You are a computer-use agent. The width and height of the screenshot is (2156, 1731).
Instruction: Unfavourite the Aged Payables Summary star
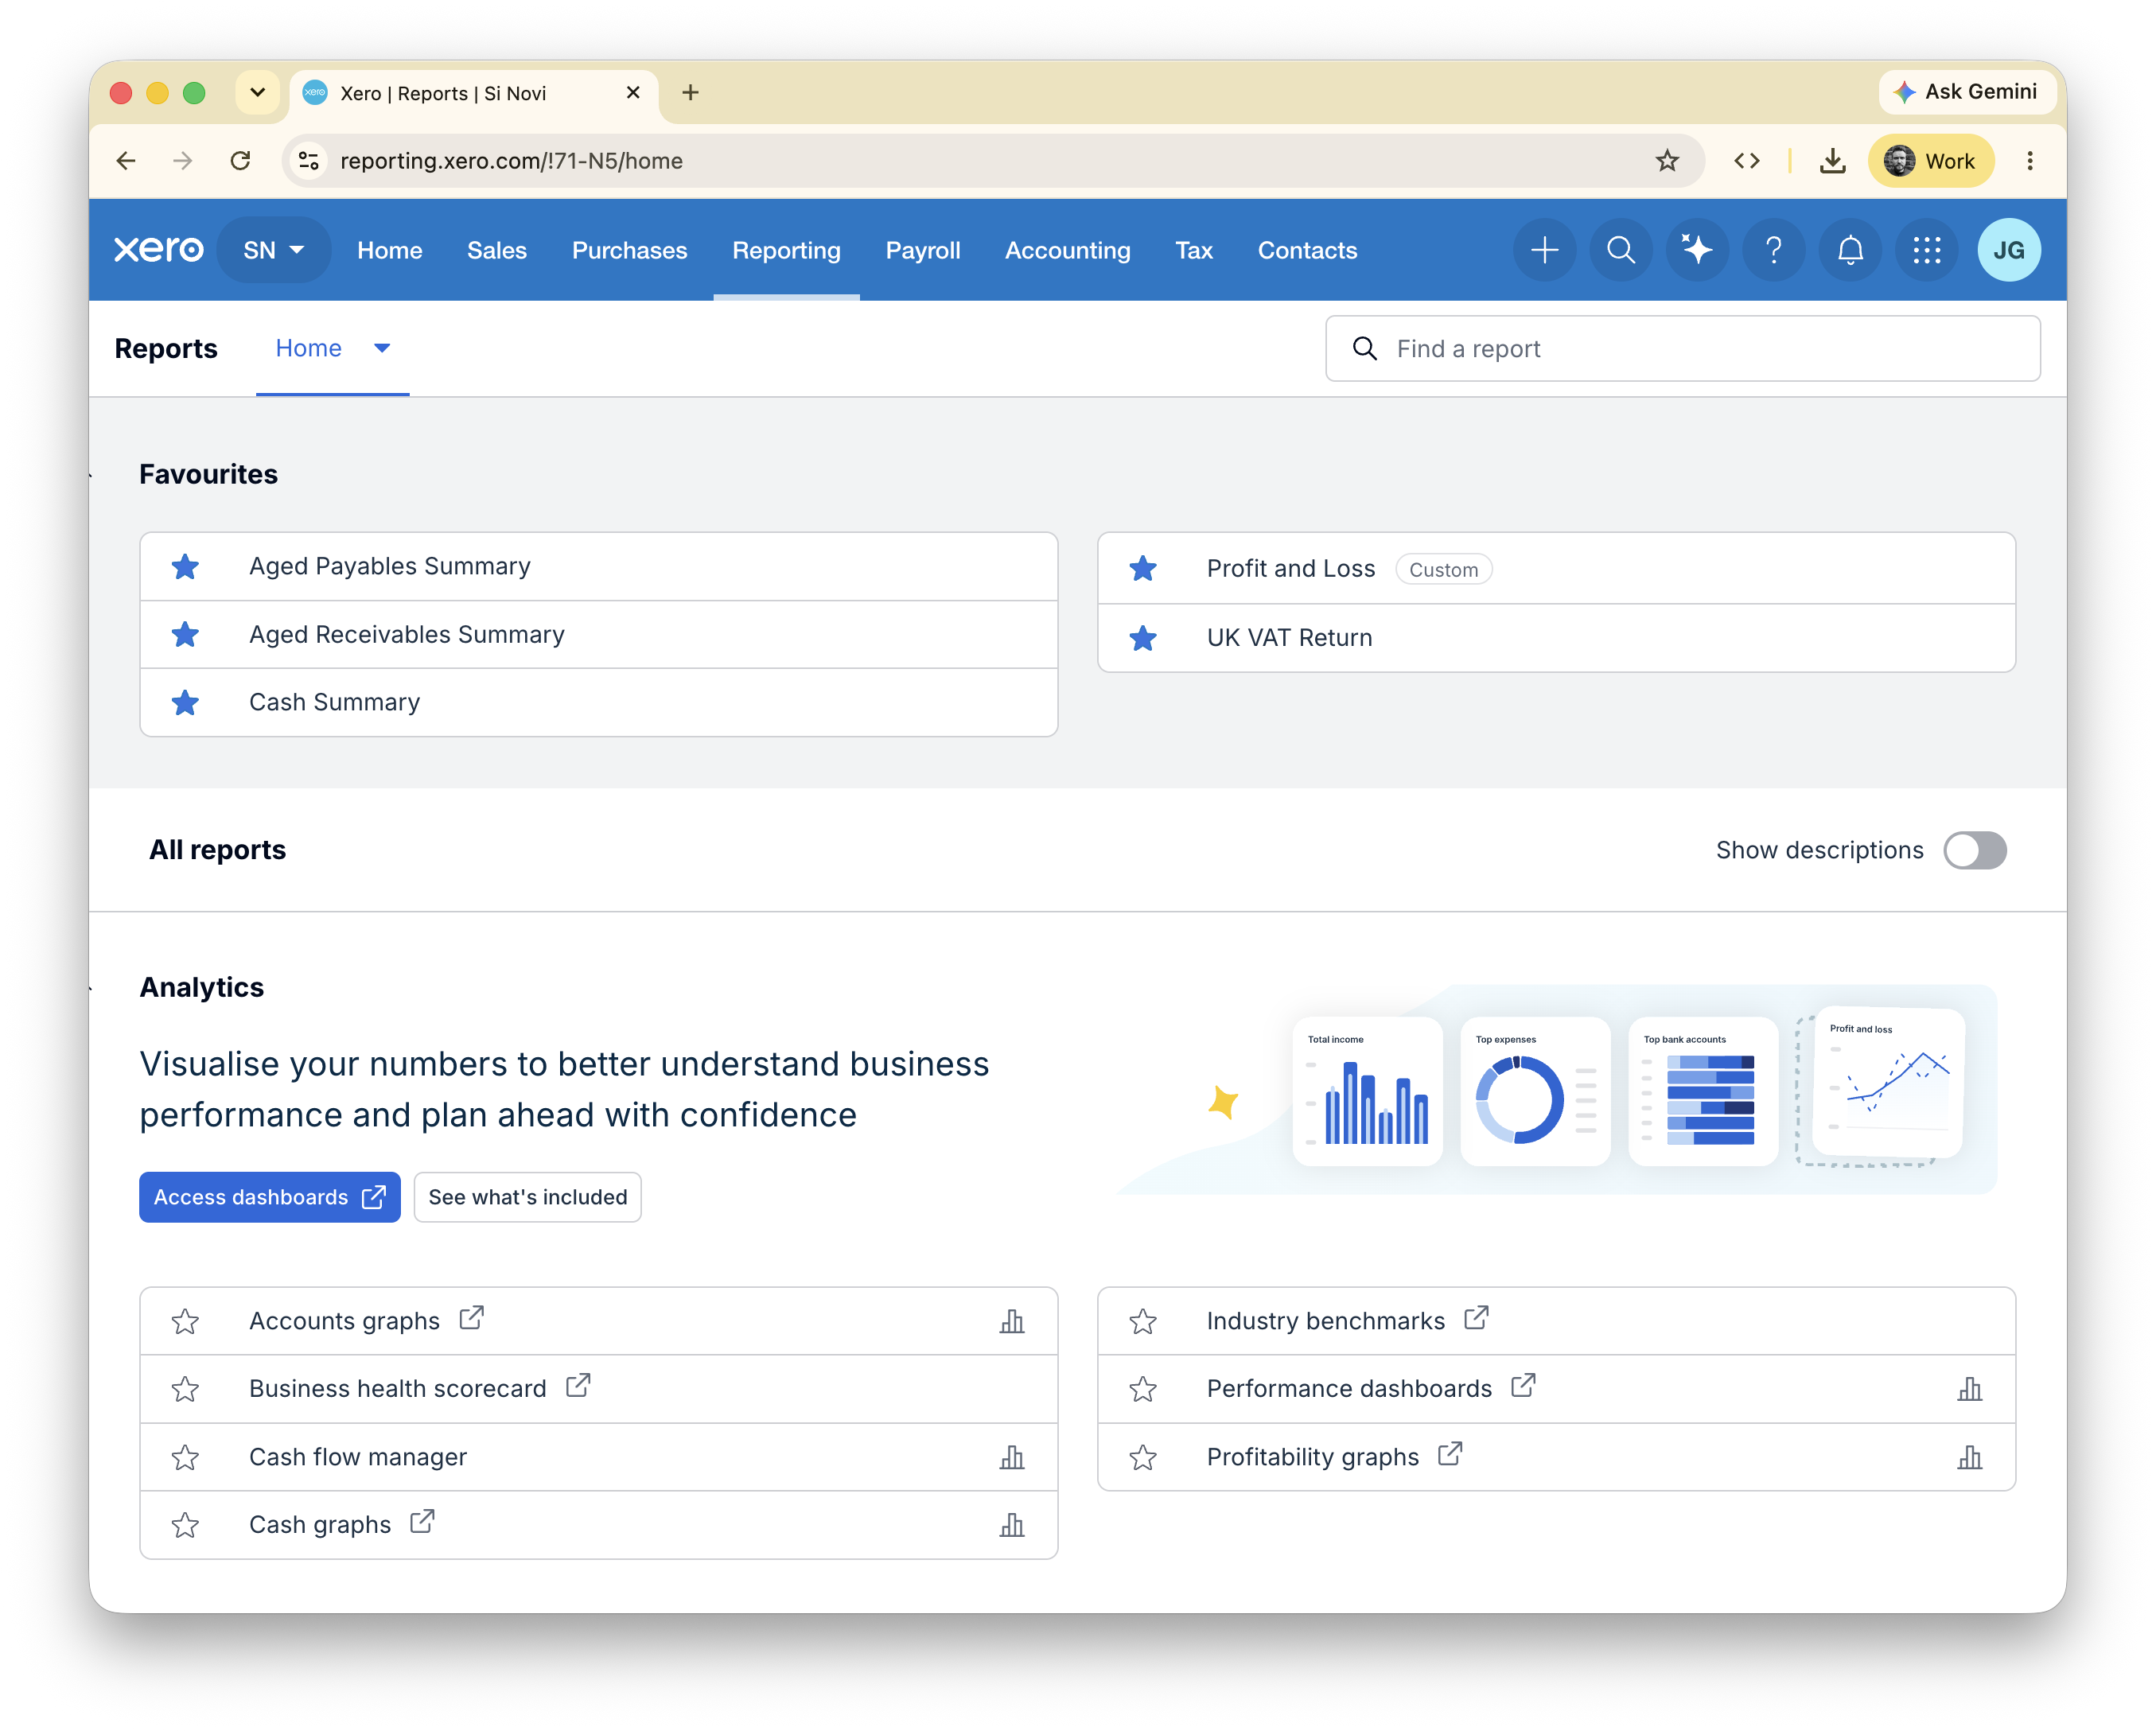[x=185, y=567]
